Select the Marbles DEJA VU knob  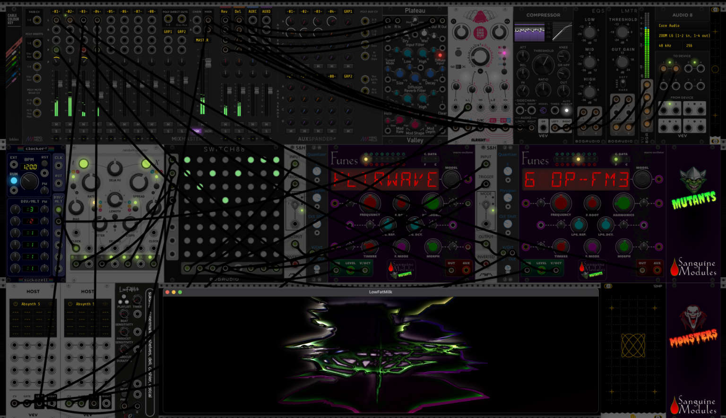[115, 168]
